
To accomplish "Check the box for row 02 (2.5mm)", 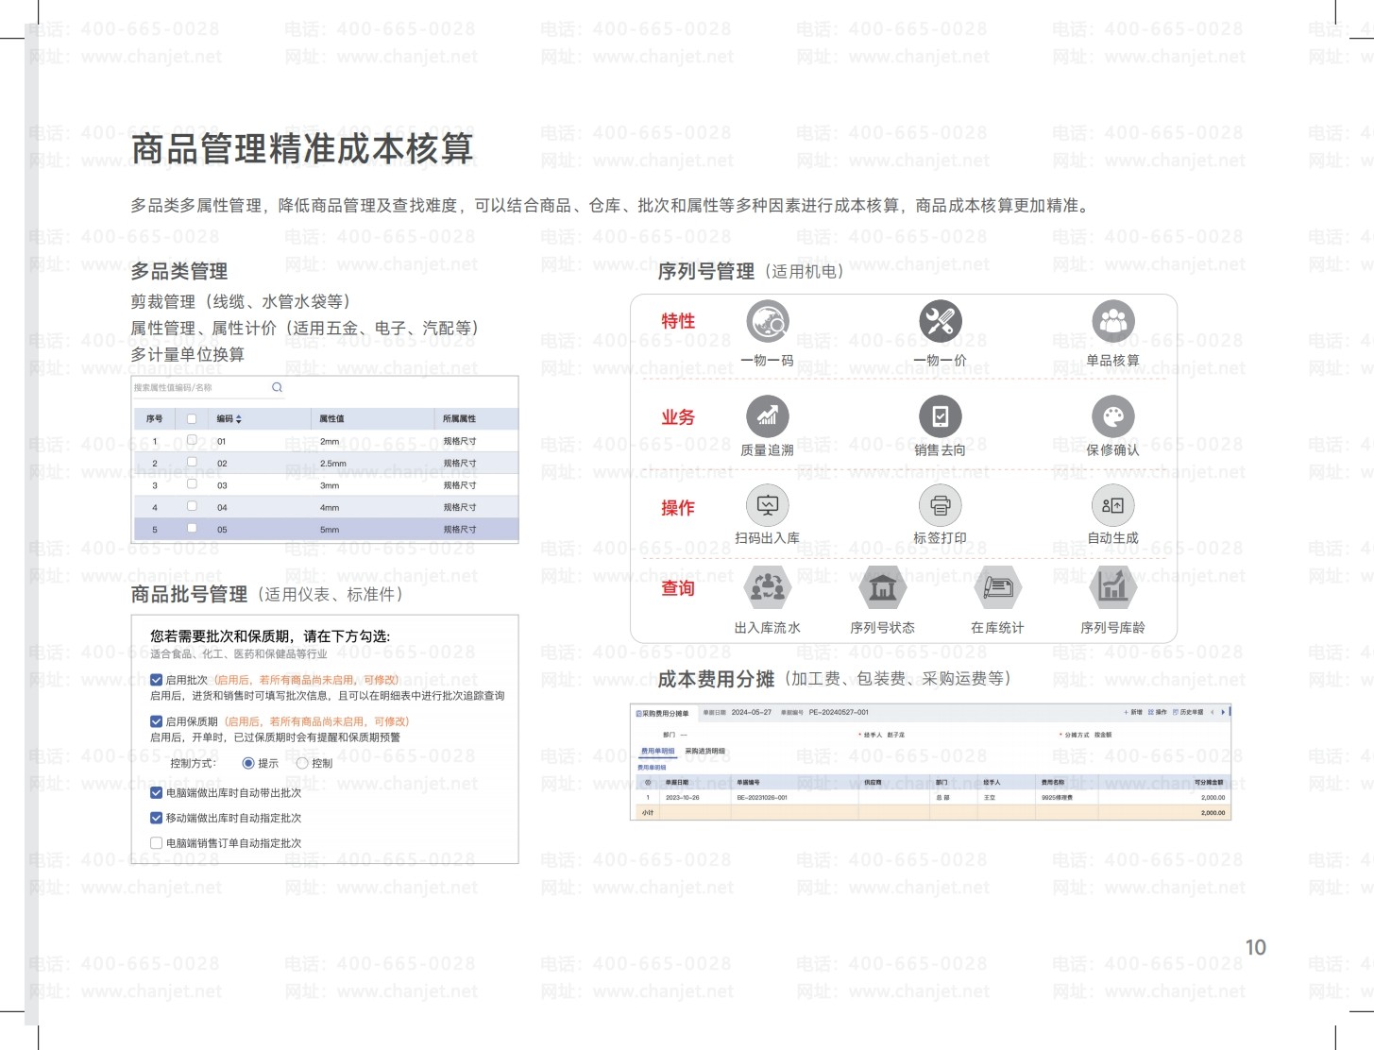I will click(192, 463).
